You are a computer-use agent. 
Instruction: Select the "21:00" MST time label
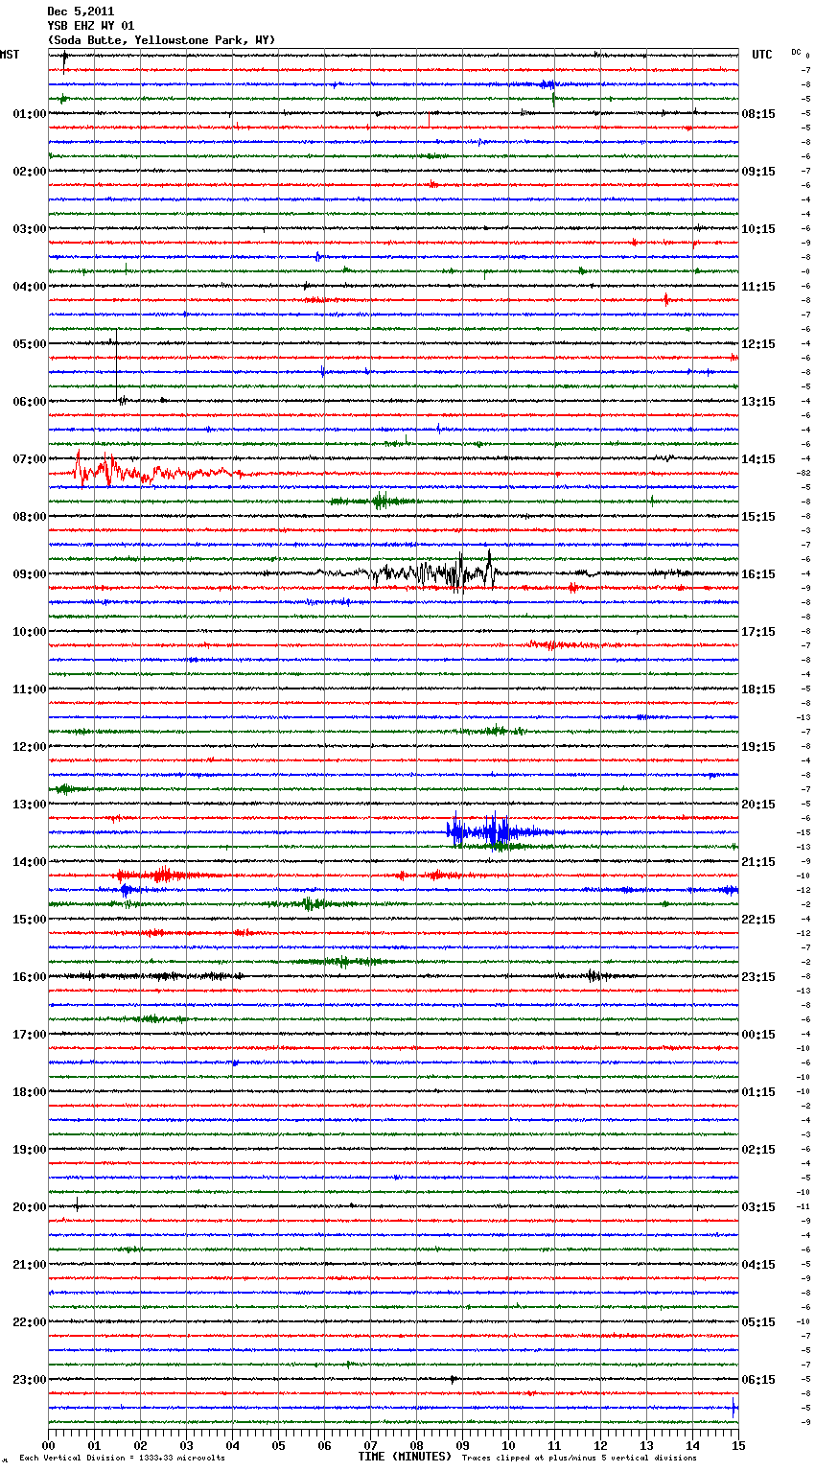coord(30,1265)
